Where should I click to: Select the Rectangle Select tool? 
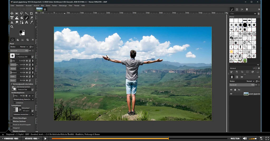[x=17, y=13]
